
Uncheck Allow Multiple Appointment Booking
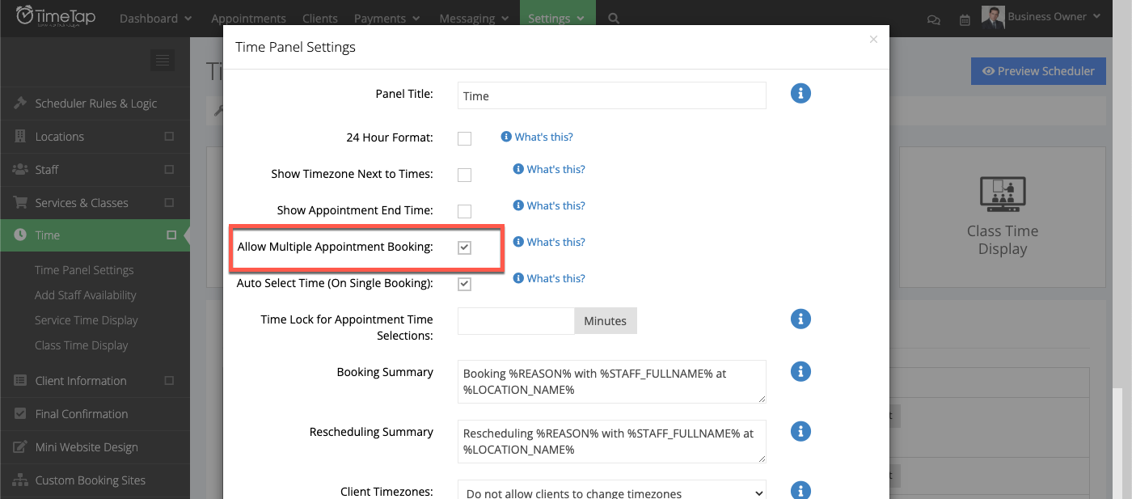coord(464,247)
